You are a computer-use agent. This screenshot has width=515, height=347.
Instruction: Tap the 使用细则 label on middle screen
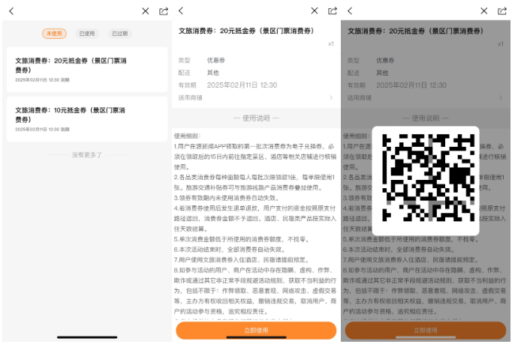click(x=187, y=136)
